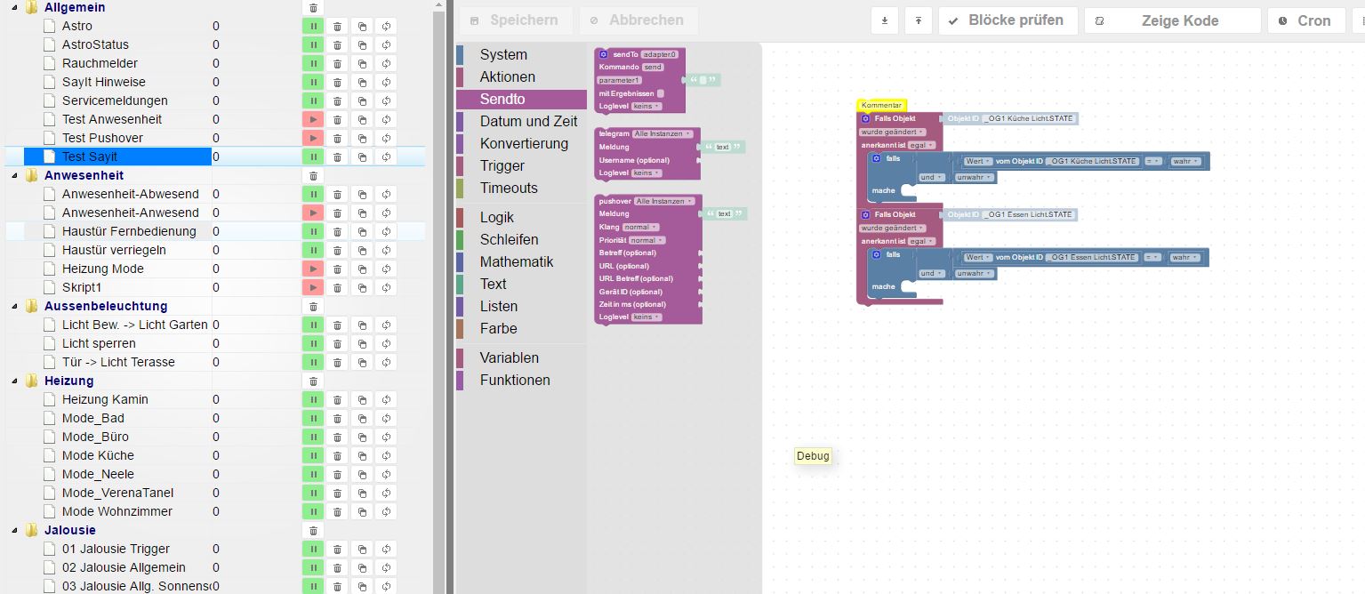Delete the Anwesenheit folder via trash icon
This screenshot has width=1365, height=594.
click(313, 175)
